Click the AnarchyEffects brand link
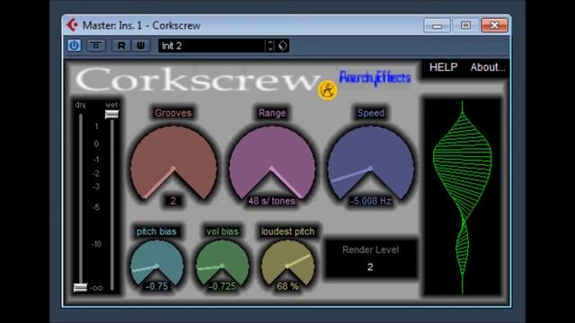Viewport: 575px width, 323px height. pos(375,78)
